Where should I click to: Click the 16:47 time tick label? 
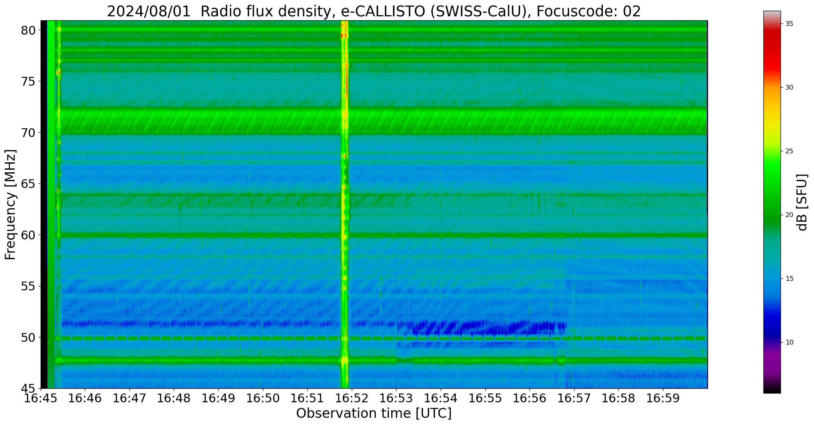click(x=129, y=398)
